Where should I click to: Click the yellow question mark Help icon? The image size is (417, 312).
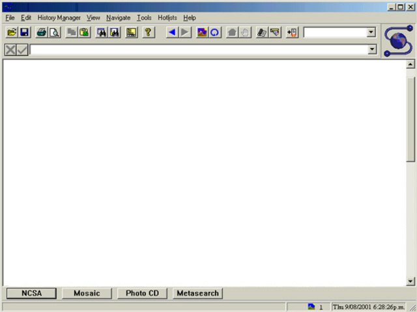click(149, 32)
